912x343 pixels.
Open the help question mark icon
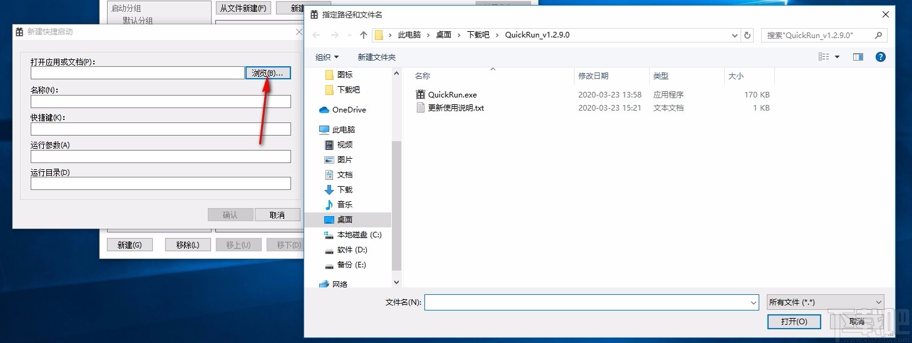pyautogui.click(x=881, y=57)
